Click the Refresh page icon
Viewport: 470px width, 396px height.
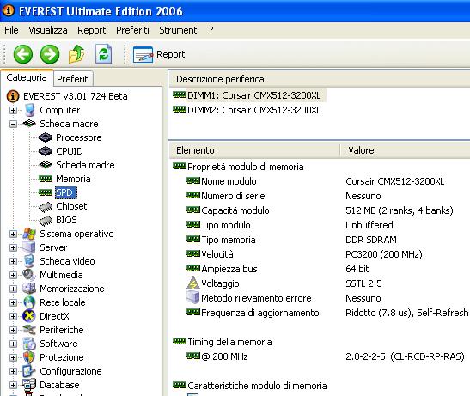pos(103,54)
